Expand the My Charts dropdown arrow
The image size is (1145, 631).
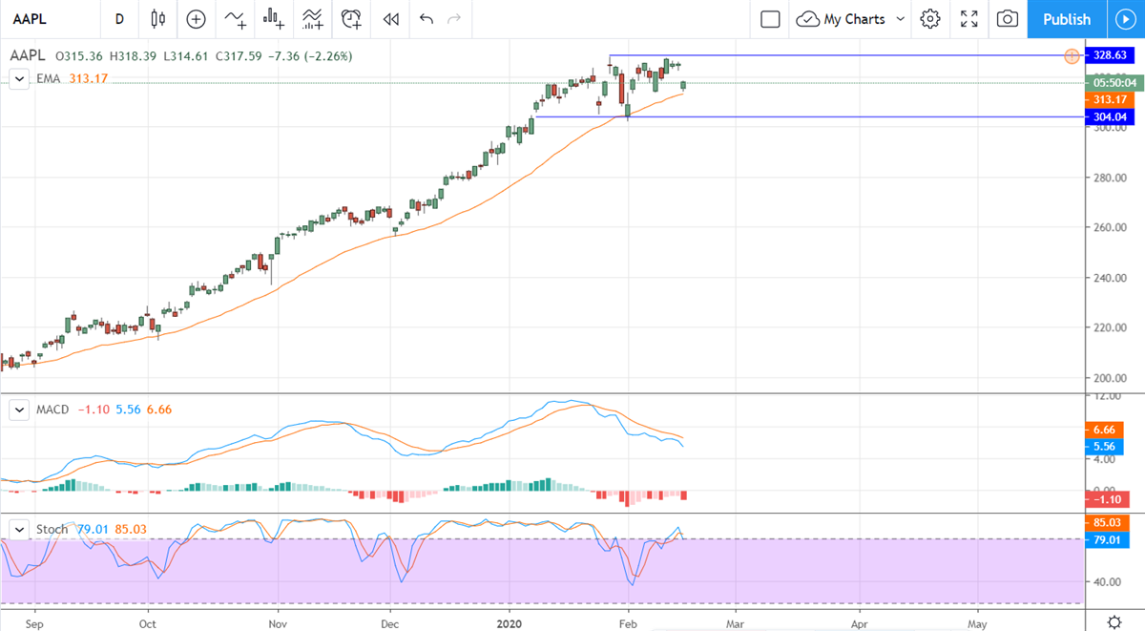[x=901, y=19]
